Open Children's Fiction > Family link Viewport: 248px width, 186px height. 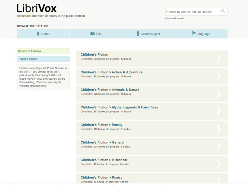click(x=101, y=125)
